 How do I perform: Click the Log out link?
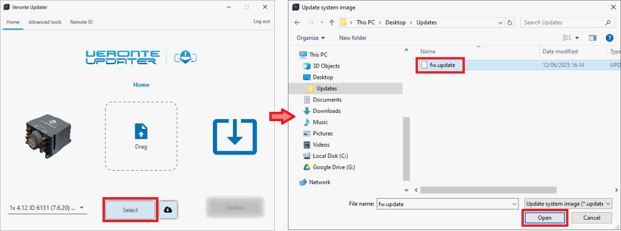click(261, 22)
